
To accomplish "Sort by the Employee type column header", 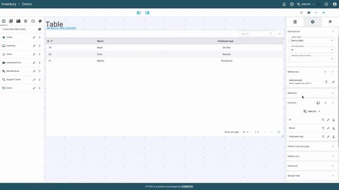I will pos(226,41).
